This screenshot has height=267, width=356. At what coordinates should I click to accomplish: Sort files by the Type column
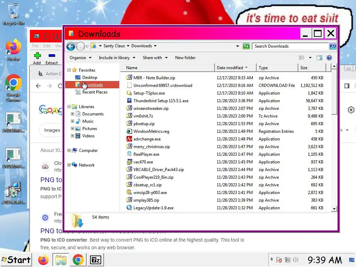(277, 68)
